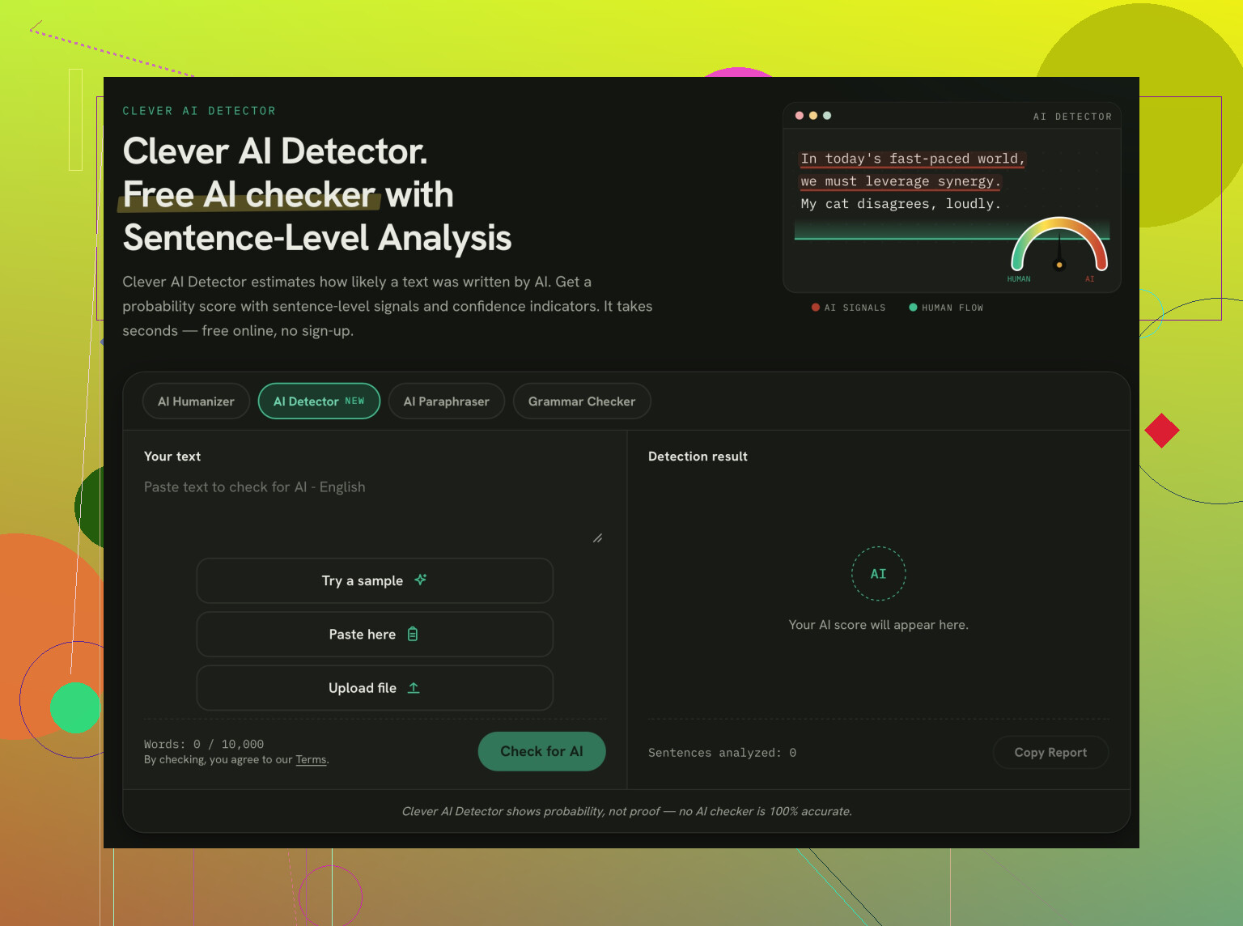1243x926 pixels.
Task: Click the yellow window dot in the preview
Action: [x=813, y=116]
